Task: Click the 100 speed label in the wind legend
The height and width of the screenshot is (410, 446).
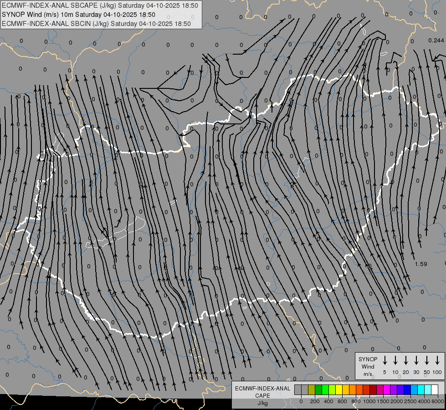Action: coord(437,372)
